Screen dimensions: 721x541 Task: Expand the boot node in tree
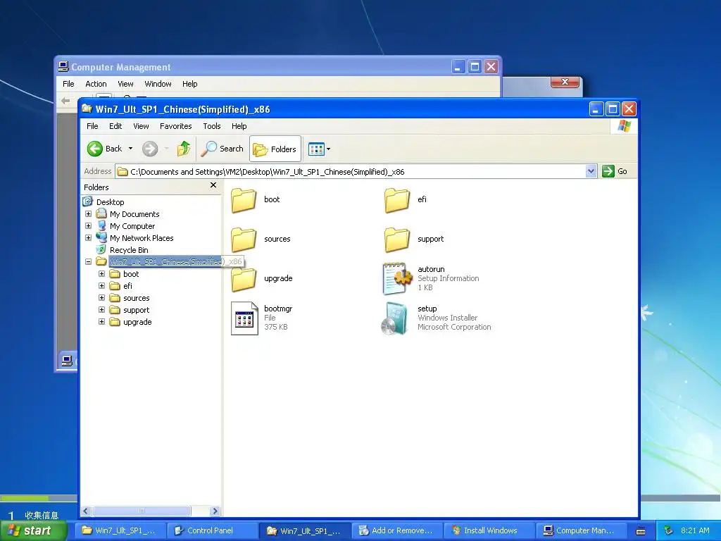tap(101, 274)
